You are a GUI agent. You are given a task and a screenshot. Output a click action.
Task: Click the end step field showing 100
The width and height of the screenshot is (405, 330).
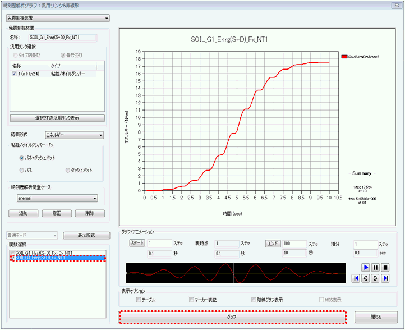[294, 244]
